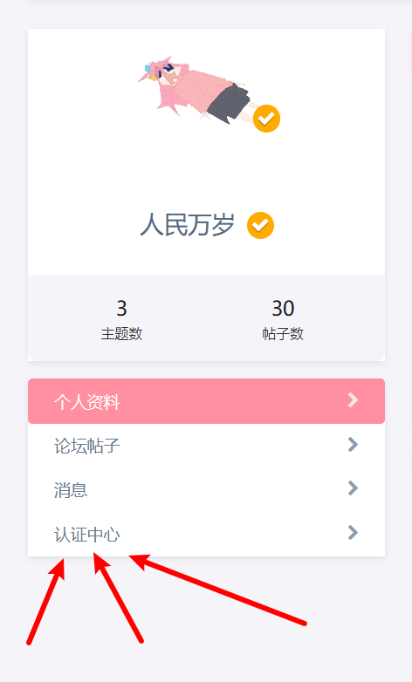This screenshot has height=682, width=412.
Task: Open the 消息 menu item
Action: tap(206, 490)
